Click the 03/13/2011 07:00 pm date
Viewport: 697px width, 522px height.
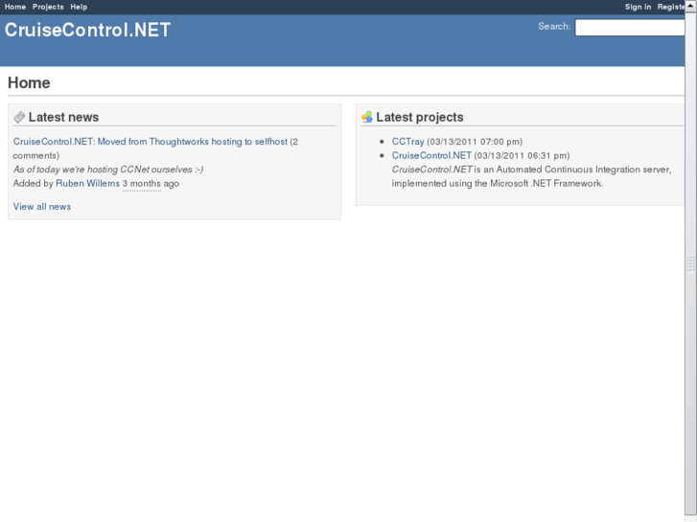coord(475,141)
